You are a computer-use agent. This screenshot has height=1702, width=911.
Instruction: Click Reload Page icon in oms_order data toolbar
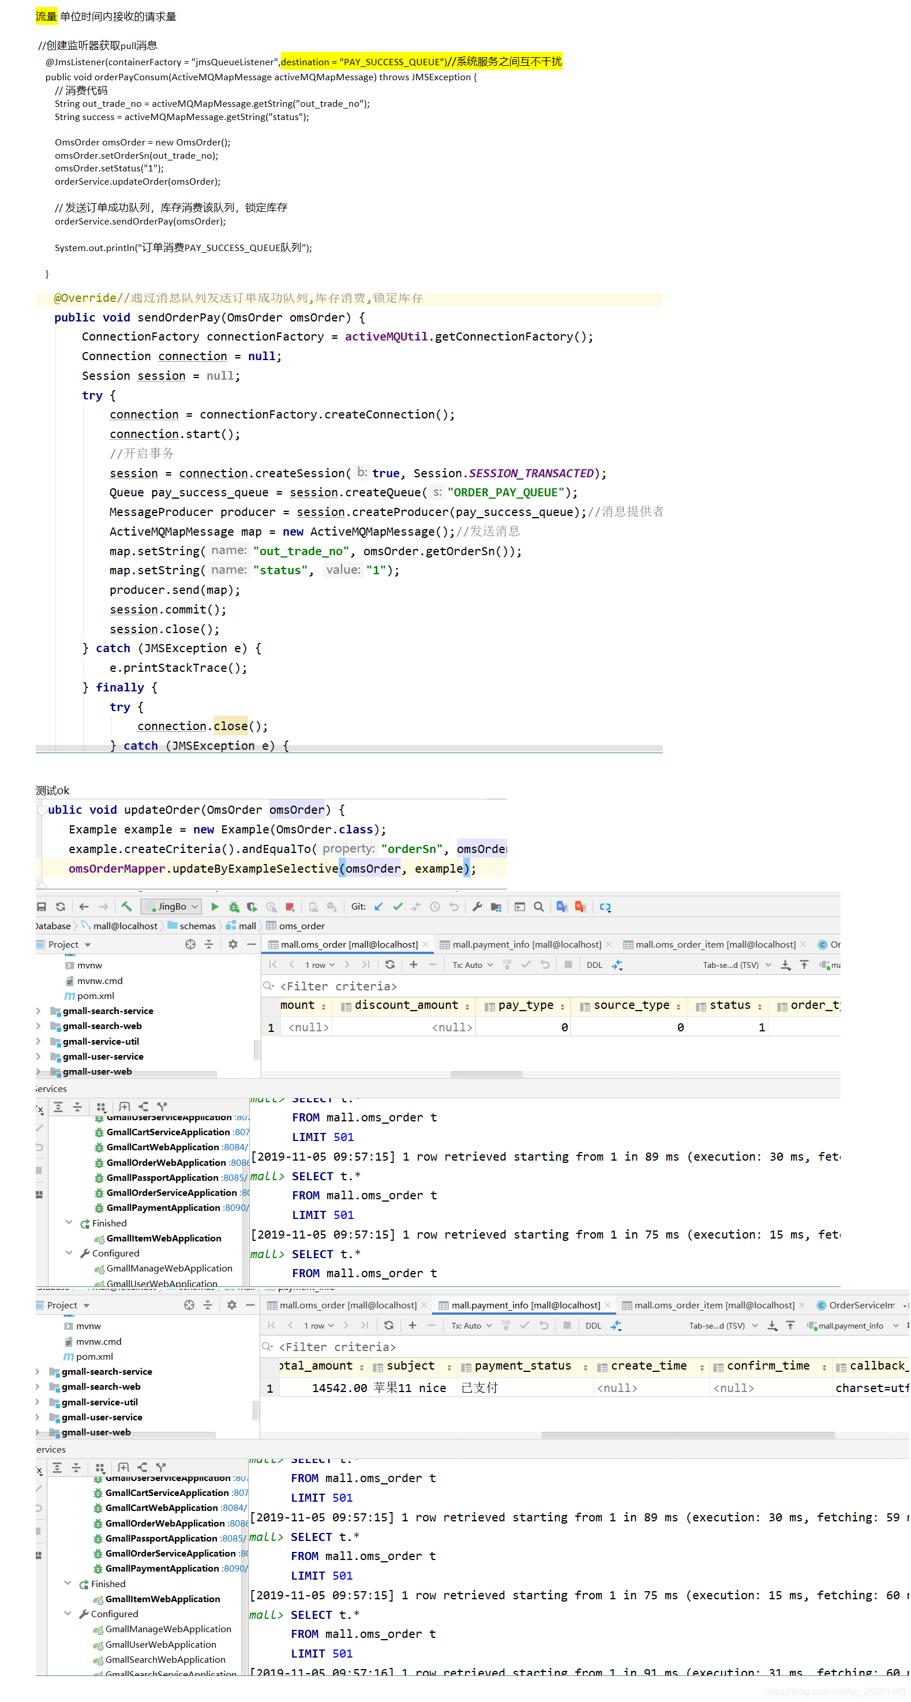pyautogui.click(x=390, y=964)
